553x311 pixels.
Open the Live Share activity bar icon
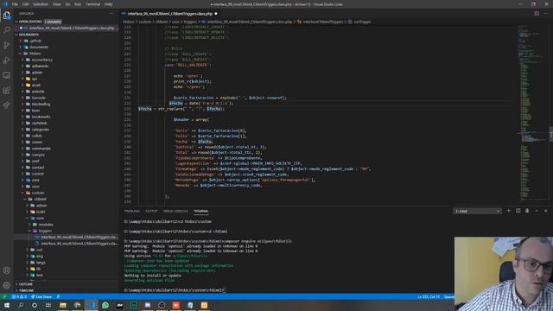click(x=7, y=105)
